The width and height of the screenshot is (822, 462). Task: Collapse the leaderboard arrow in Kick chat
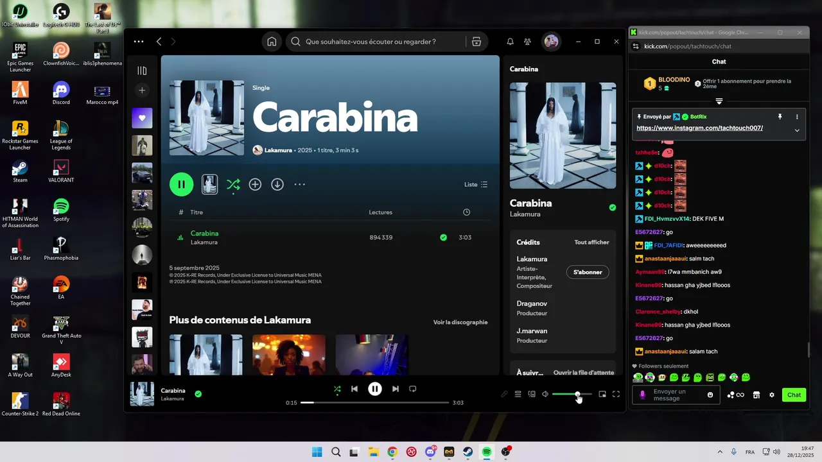pyautogui.click(x=719, y=101)
